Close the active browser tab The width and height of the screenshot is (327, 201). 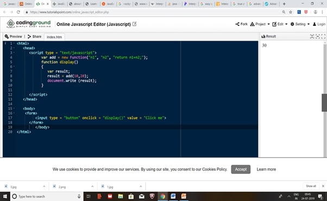[48, 4]
